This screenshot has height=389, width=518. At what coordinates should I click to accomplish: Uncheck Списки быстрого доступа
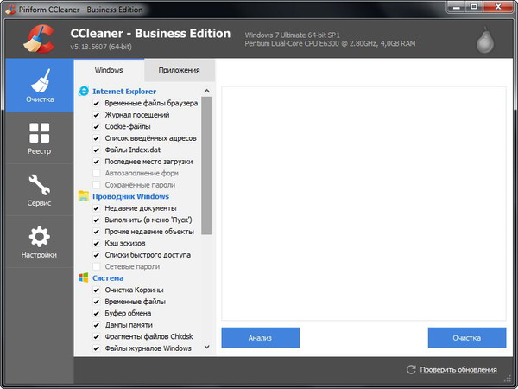coord(97,255)
